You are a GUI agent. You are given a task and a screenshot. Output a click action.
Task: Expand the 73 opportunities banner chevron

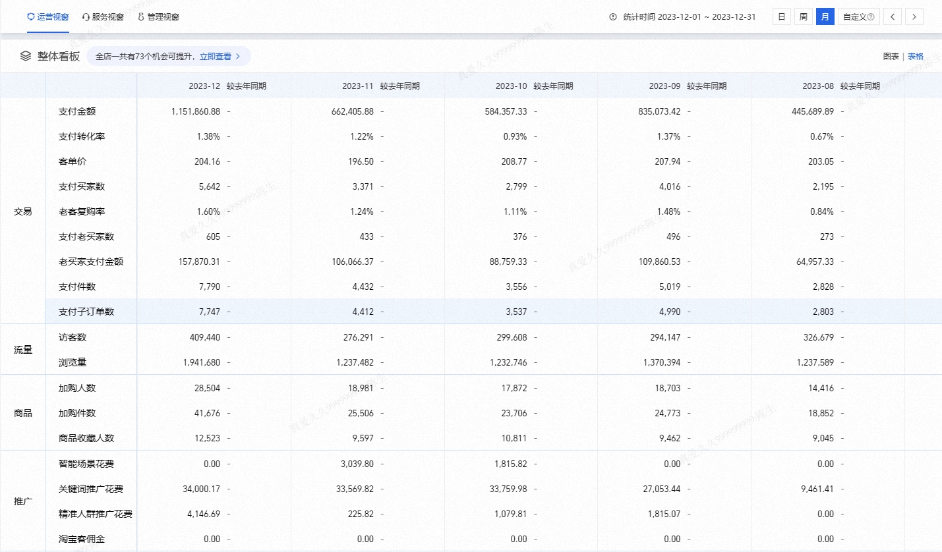tap(238, 57)
